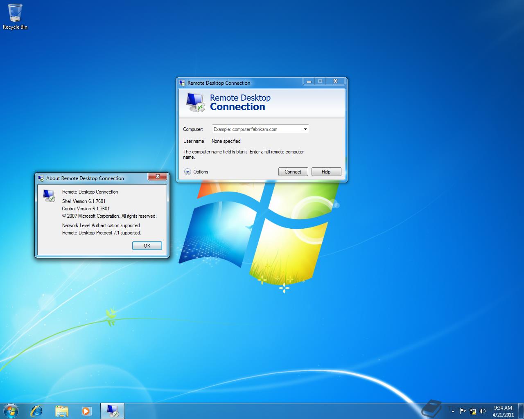
Task: Click the Remote Desktop Connection banner logo
Action: coord(195,102)
